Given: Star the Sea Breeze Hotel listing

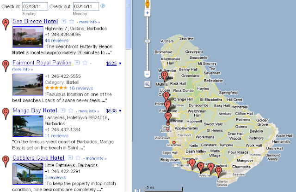Looking at the screenshot, I should 72,22.
